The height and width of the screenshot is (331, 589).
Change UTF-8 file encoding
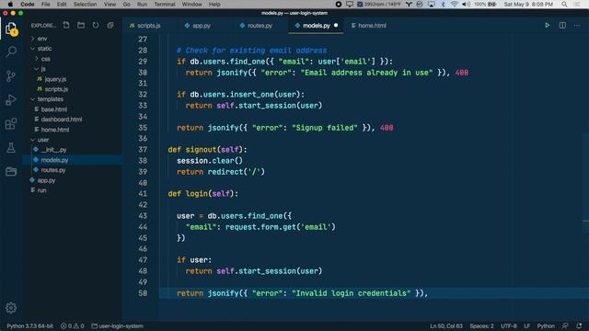click(x=509, y=325)
